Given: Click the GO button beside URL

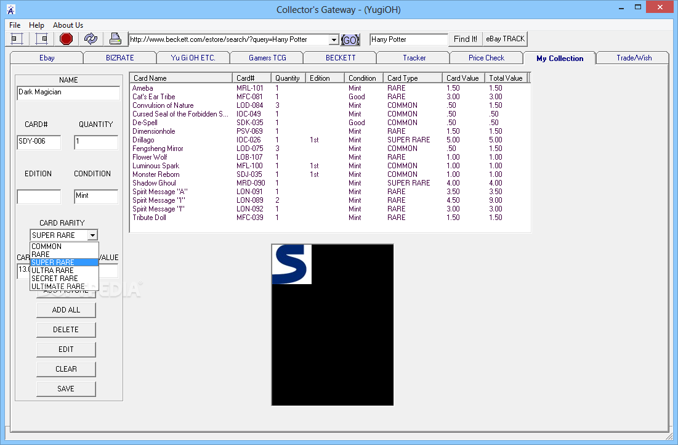Looking at the screenshot, I should tap(350, 40).
